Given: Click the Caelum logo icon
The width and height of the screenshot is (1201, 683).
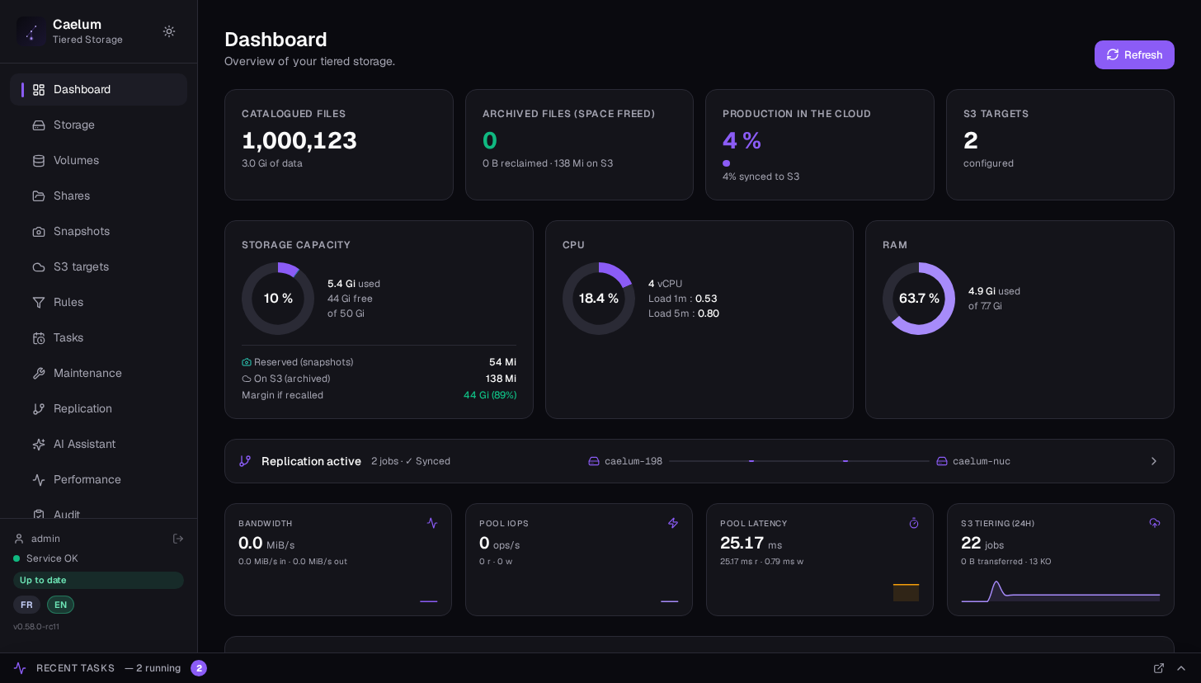Looking at the screenshot, I should click(x=31, y=32).
